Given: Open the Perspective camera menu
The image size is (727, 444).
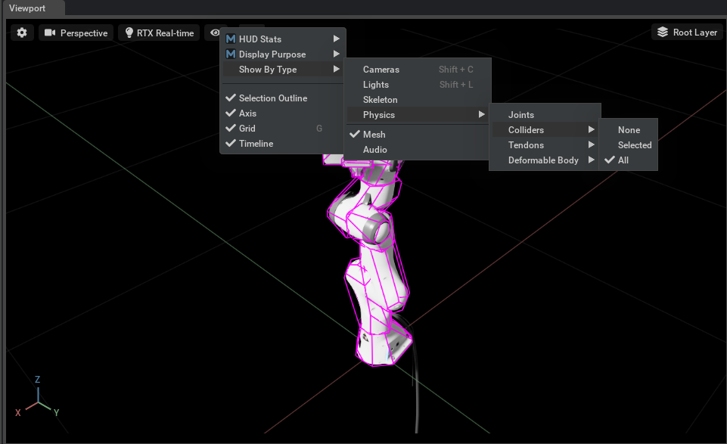Looking at the screenshot, I should tap(76, 33).
